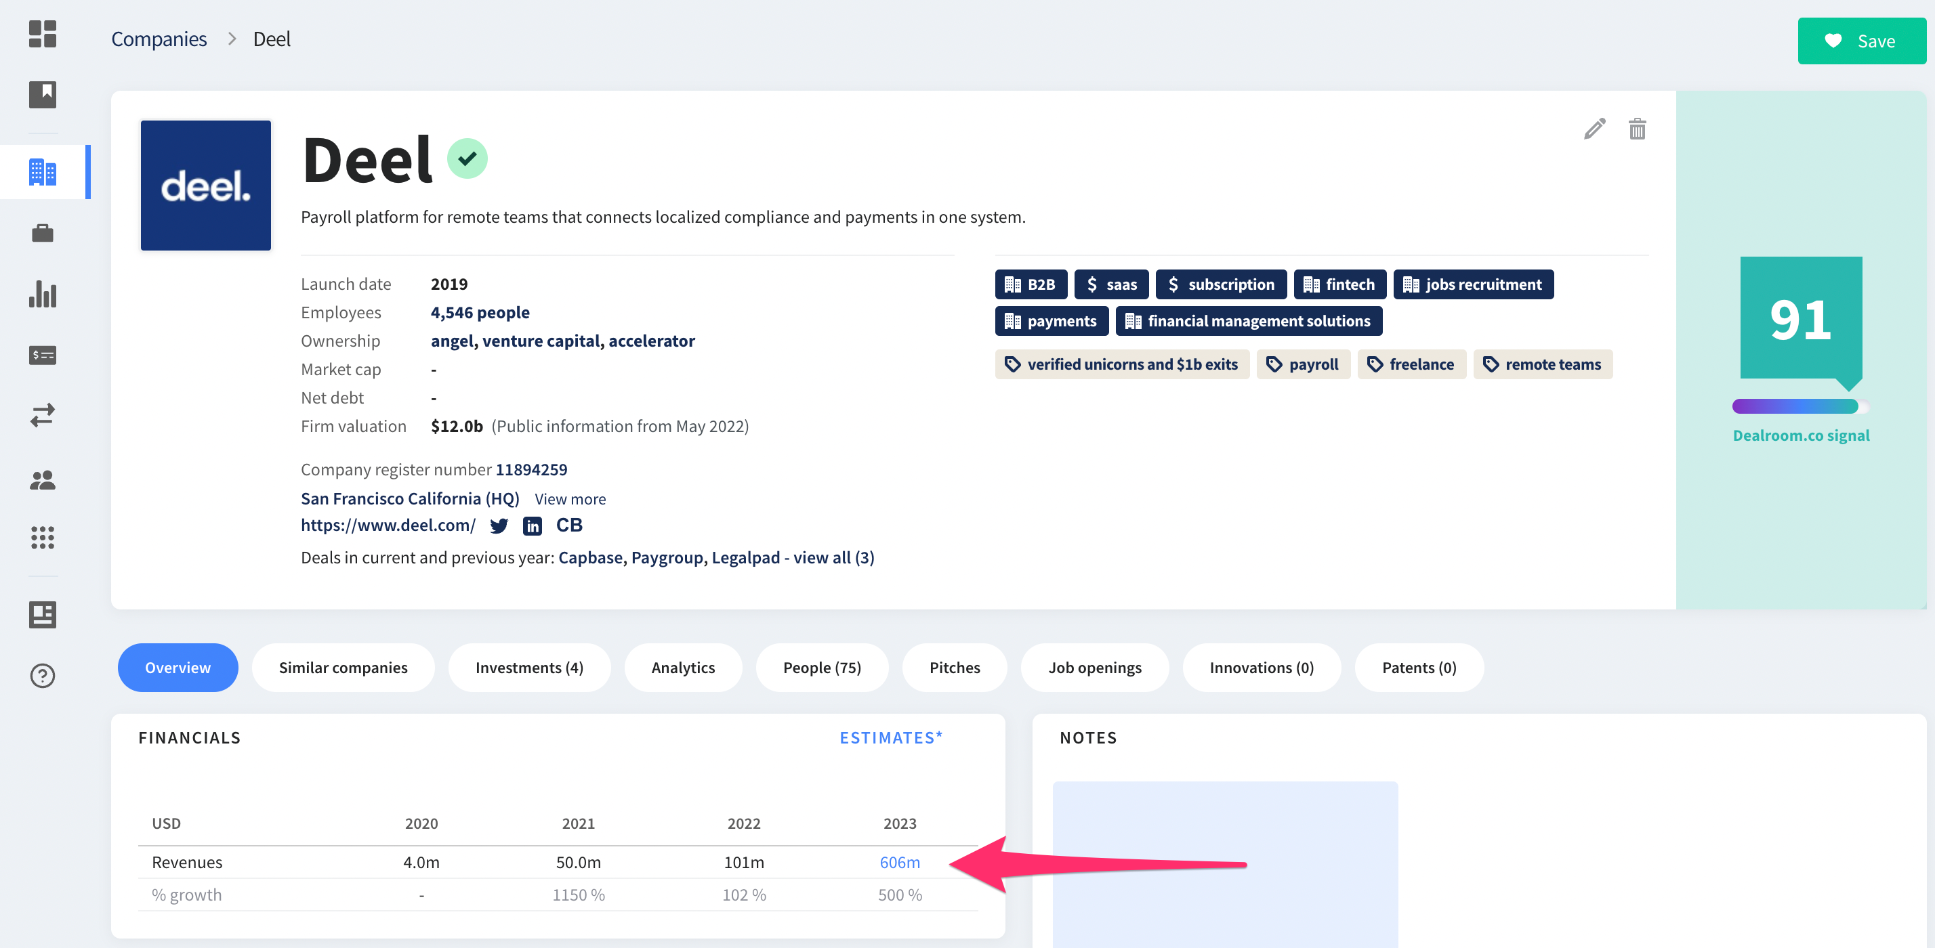Viewport: 1935px width, 948px height.
Task: Switch to the Similar companies tab
Action: point(344,667)
